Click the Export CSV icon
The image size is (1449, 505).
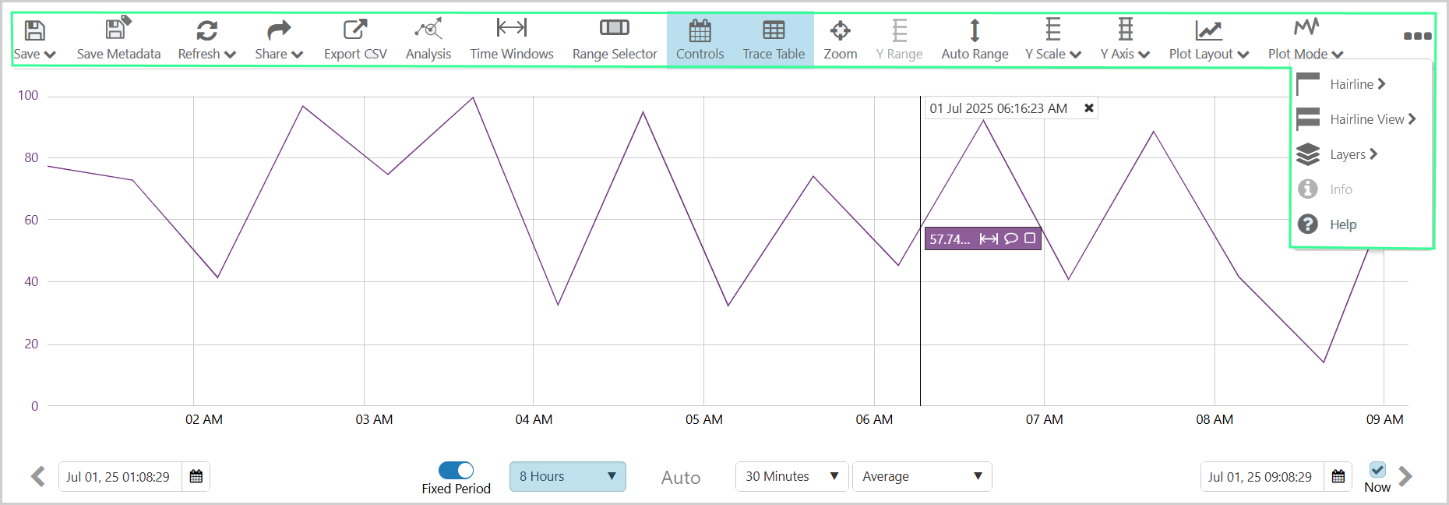pos(355,30)
